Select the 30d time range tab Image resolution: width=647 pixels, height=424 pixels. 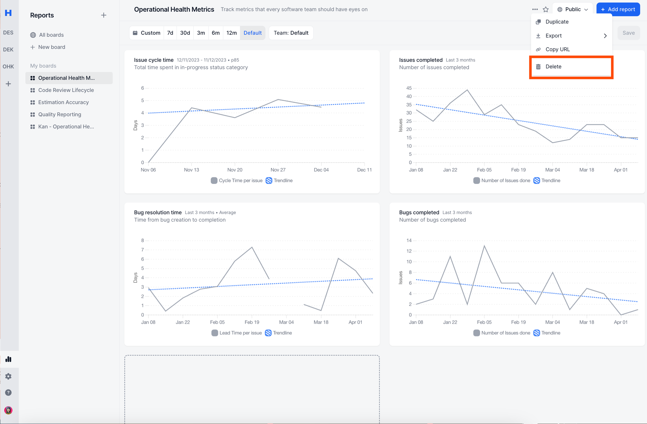tap(185, 33)
